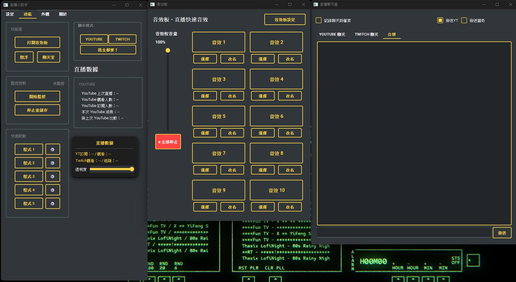The width and height of the screenshot is (516, 282).
Task: Open settings gear for 程式 3
Action: click(x=52, y=177)
